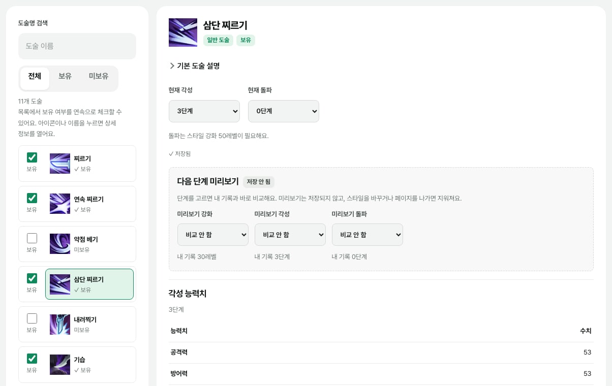The width and height of the screenshot is (612, 386).
Task: Click the 방어력 table row label
Action: (179, 374)
